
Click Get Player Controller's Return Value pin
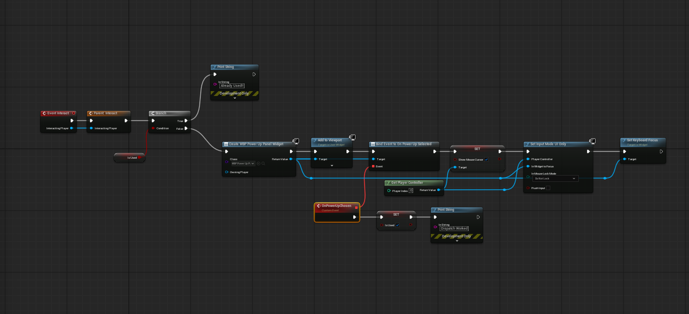(438, 190)
